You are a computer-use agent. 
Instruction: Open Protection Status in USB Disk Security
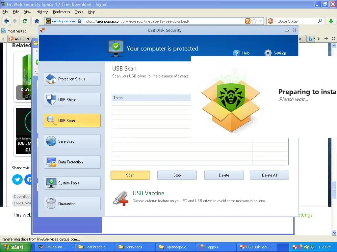(72, 79)
